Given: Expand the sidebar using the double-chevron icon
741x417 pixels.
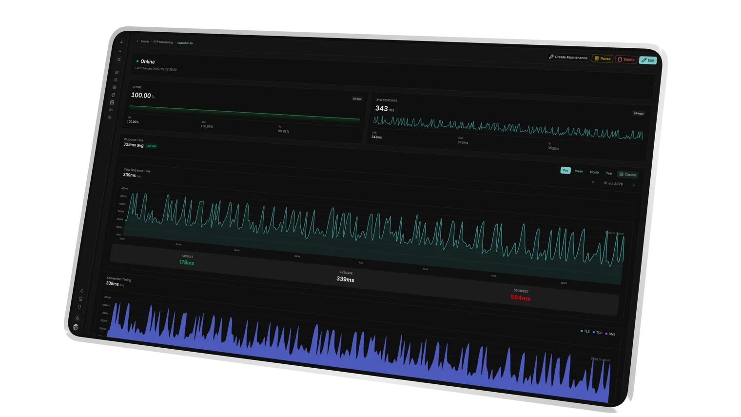Looking at the screenshot, I should pyautogui.click(x=120, y=51).
